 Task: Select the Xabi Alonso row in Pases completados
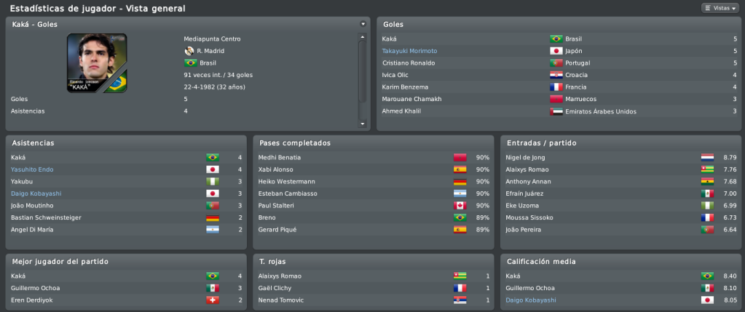coord(374,169)
